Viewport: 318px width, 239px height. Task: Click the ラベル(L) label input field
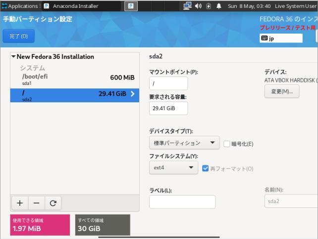point(182,202)
